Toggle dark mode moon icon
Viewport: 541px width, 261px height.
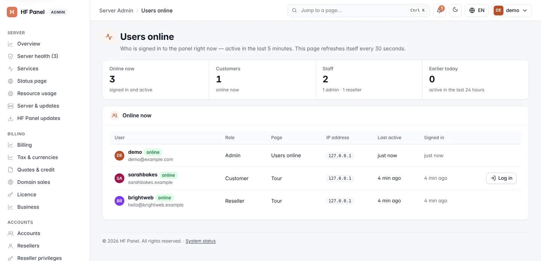(455, 11)
